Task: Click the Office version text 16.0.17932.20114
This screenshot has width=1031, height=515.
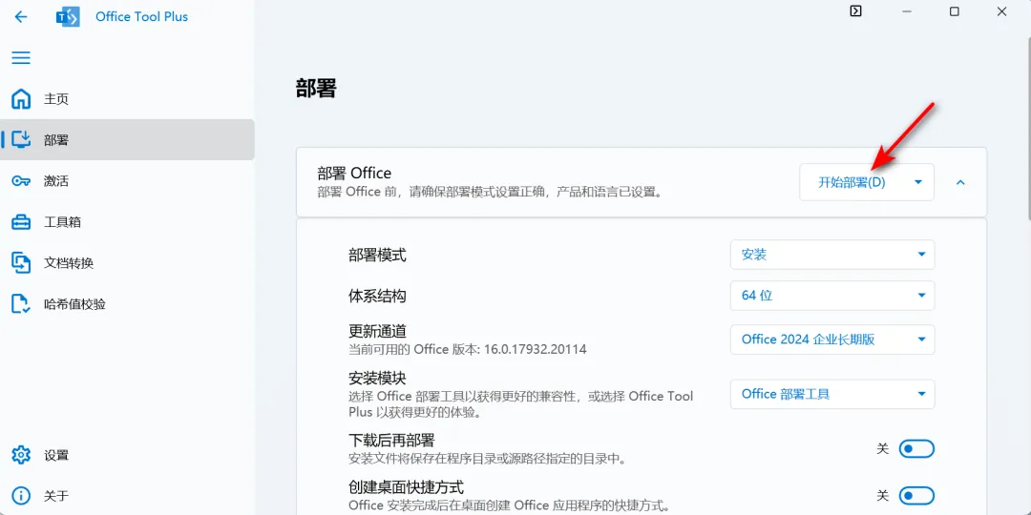Action: [x=536, y=349]
